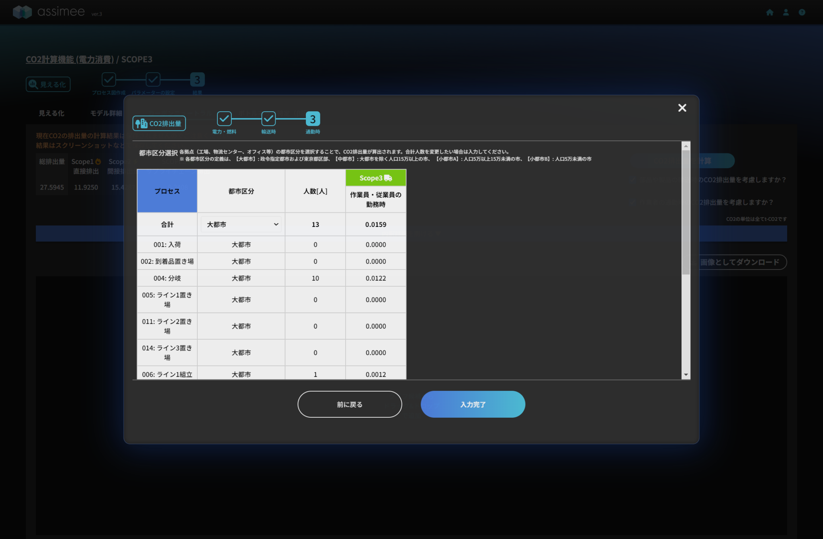Open the 大都市 dropdown in 合計 row
The height and width of the screenshot is (539, 823).
click(x=241, y=225)
